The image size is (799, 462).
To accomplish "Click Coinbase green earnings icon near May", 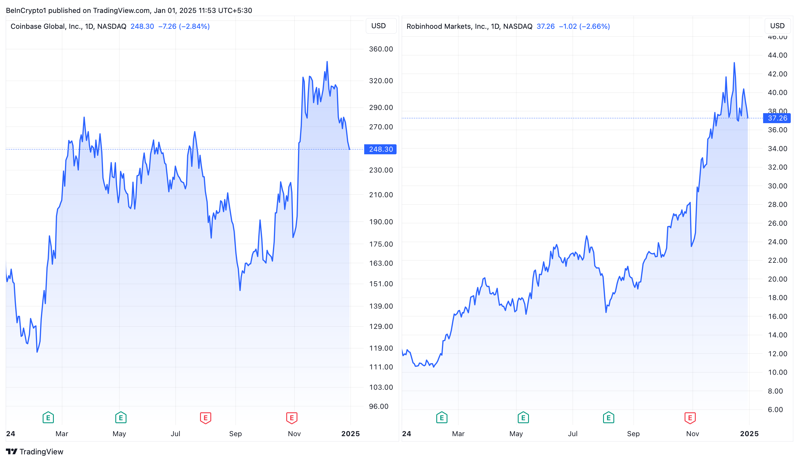I will pyautogui.click(x=121, y=418).
